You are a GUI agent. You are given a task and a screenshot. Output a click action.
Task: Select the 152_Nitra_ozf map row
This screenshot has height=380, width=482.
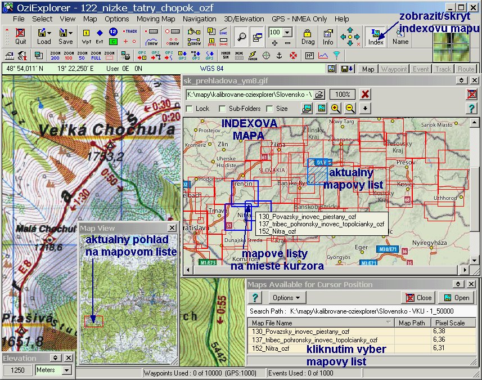[x=362, y=348]
